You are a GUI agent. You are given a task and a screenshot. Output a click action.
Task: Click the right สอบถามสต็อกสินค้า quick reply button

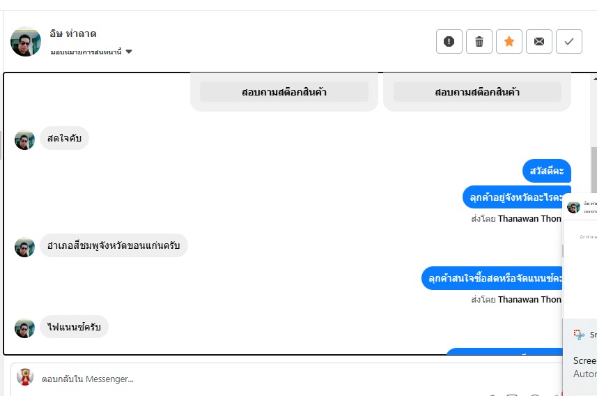[x=477, y=92]
